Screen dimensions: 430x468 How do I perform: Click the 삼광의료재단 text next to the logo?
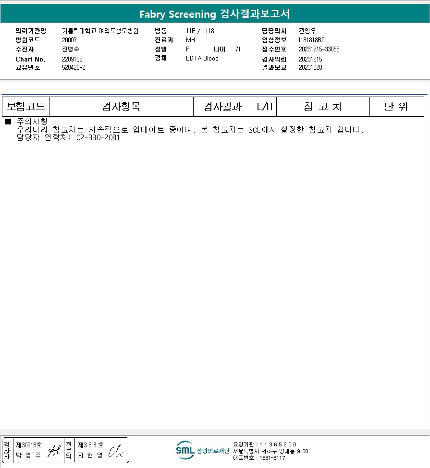coord(213,451)
